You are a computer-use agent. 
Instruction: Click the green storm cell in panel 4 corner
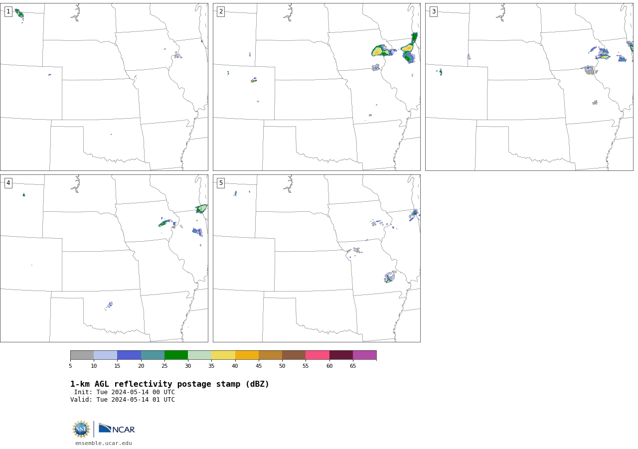pos(202,209)
